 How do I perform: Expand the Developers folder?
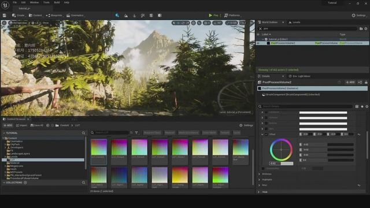[5, 147]
